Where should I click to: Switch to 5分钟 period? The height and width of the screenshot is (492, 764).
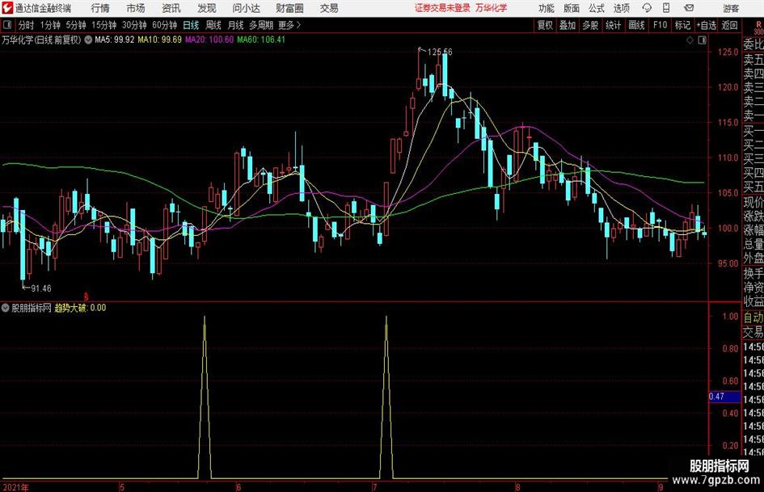click(75, 25)
